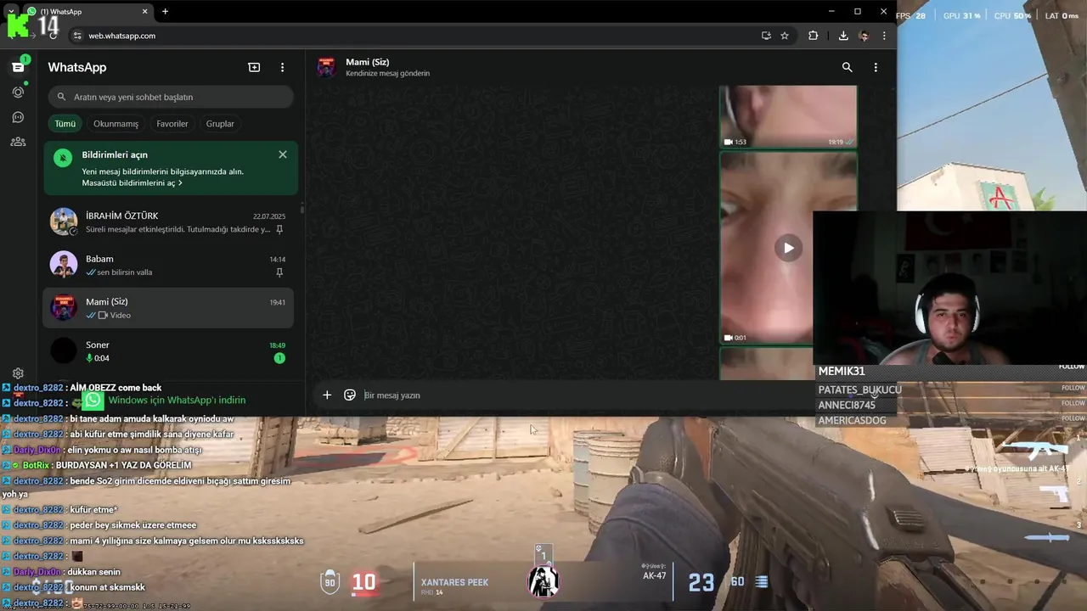Click the unread badge on Soner chat
The width and height of the screenshot is (1087, 611).
pyautogui.click(x=279, y=358)
